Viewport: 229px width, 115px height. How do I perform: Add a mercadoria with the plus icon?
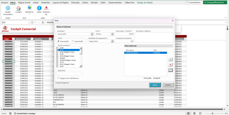(170, 59)
